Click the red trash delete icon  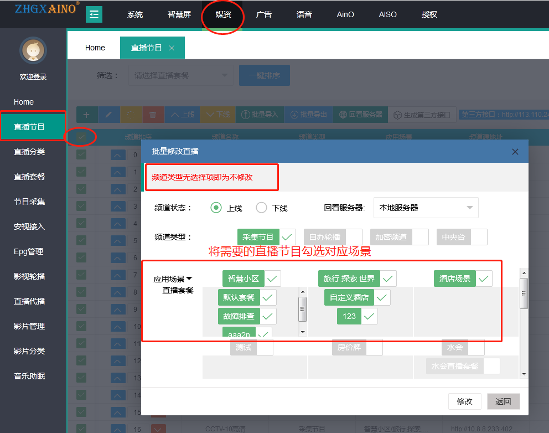point(153,115)
